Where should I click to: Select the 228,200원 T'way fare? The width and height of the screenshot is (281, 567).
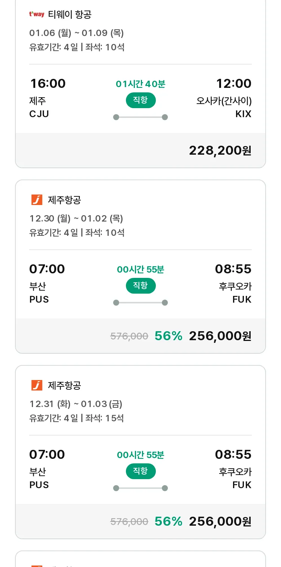(x=220, y=151)
